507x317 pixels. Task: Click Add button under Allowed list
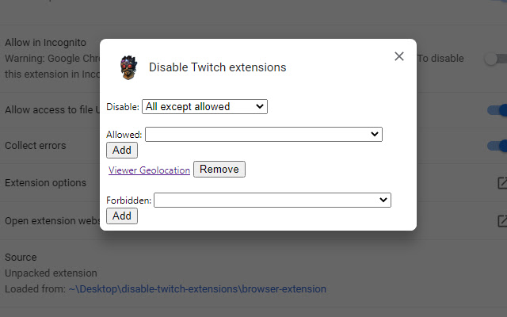tap(122, 151)
